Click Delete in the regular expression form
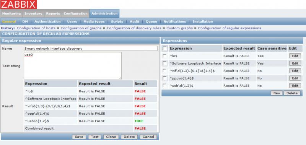Screen dimensions: 306x145 pos(129,137)
